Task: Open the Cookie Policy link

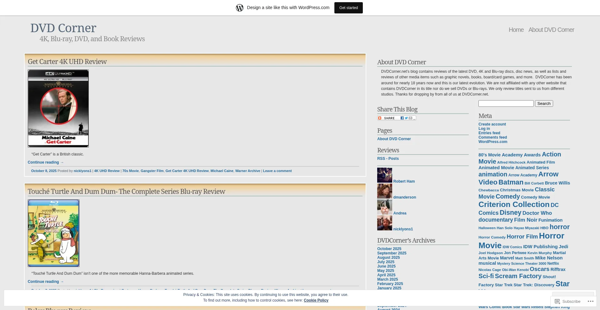Action: coord(316,300)
